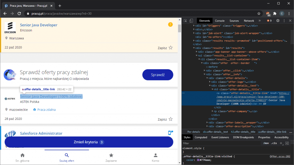294x165 pixels.
Task: Click the Zmień kryteria button
Action: [89, 142]
